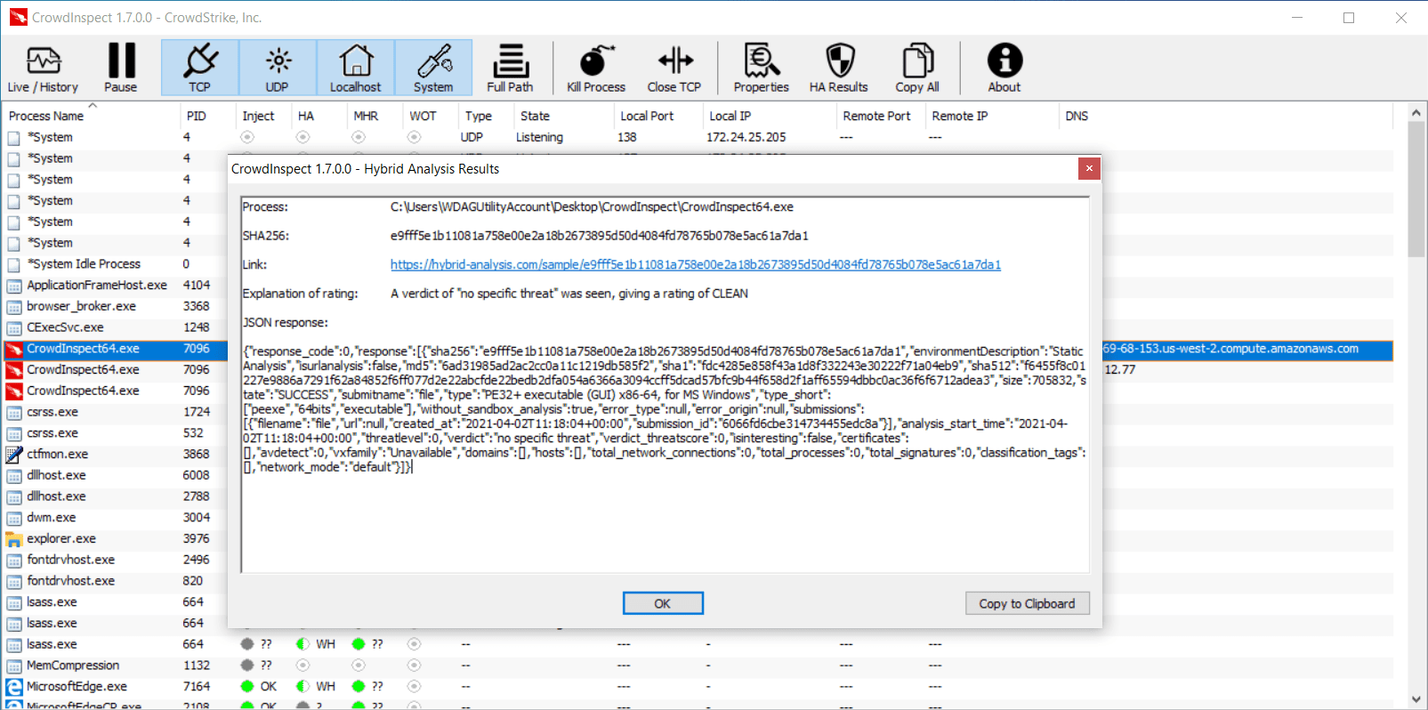1428x710 pixels.
Task: Click the CExecSvc.exe process icon
Action: [14, 327]
